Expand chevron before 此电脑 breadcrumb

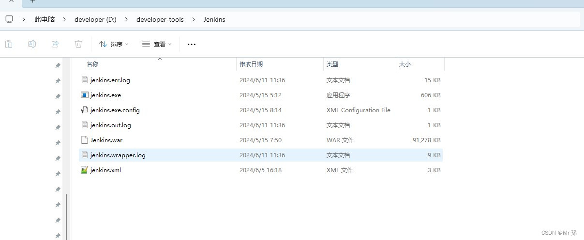coord(24,19)
